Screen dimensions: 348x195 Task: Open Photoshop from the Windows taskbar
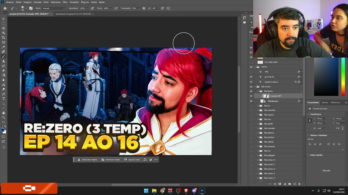(202, 191)
